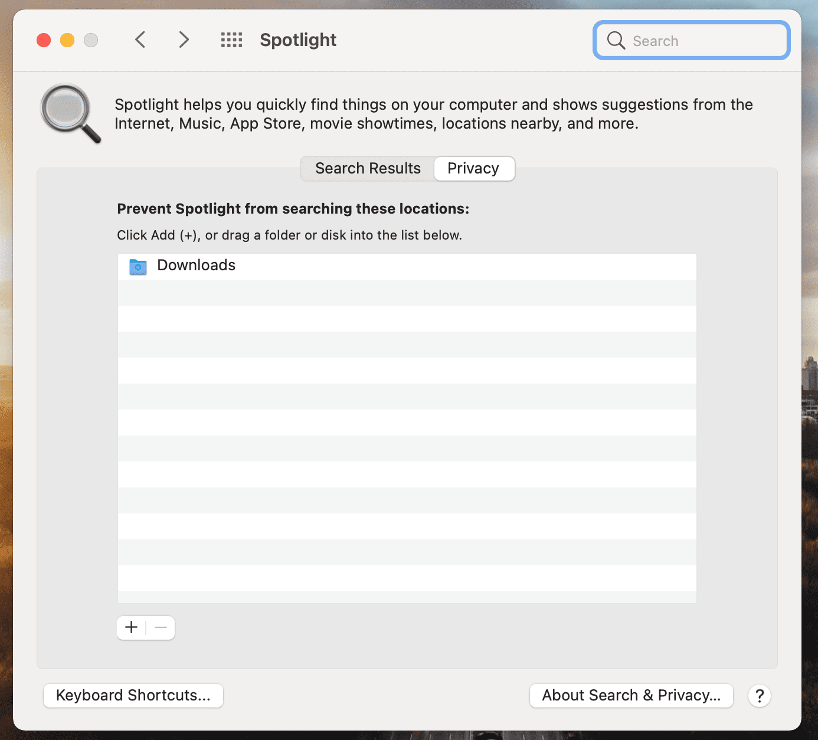The height and width of the screenshot is (740, 818).
Task: Switch to the Search Results tab
Action: [x=368, y=169]
